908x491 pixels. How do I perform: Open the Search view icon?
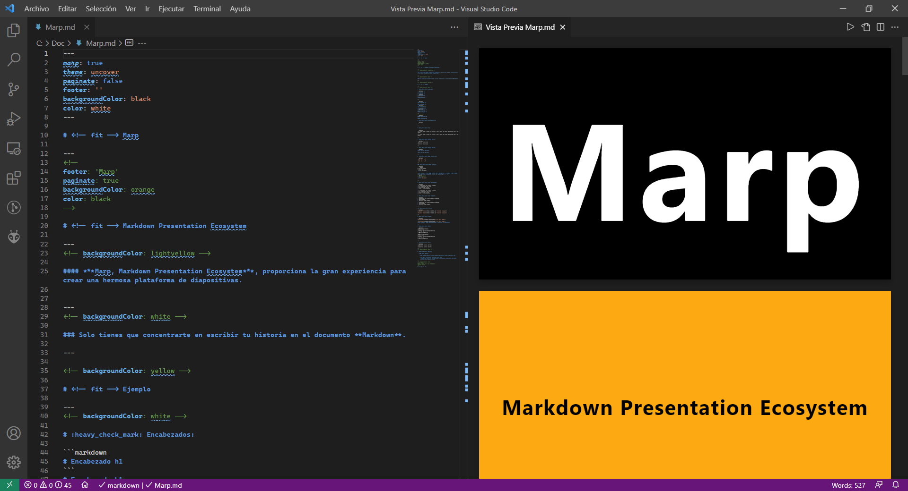pyautogui.click(x=14, y=60)
